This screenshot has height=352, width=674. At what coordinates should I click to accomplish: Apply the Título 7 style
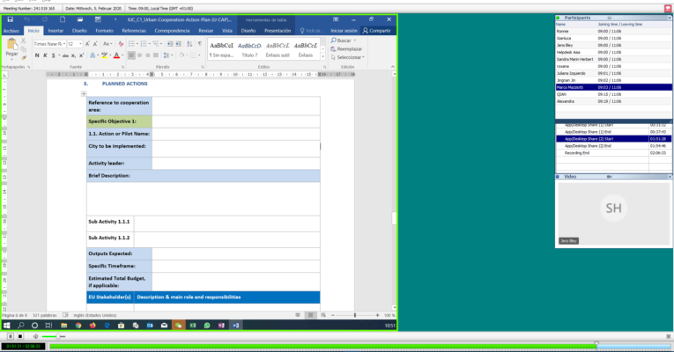point(249,48)
